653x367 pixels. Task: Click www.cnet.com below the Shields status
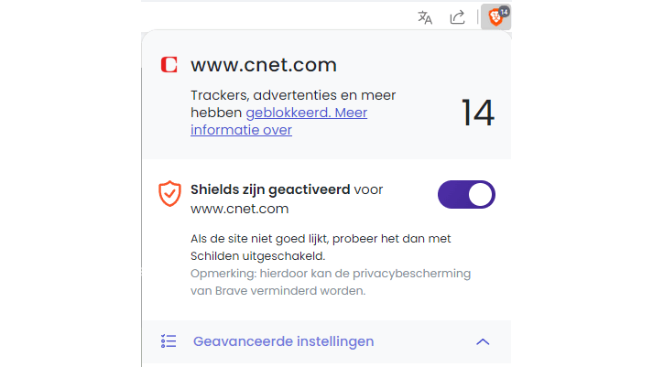[240, 208]
